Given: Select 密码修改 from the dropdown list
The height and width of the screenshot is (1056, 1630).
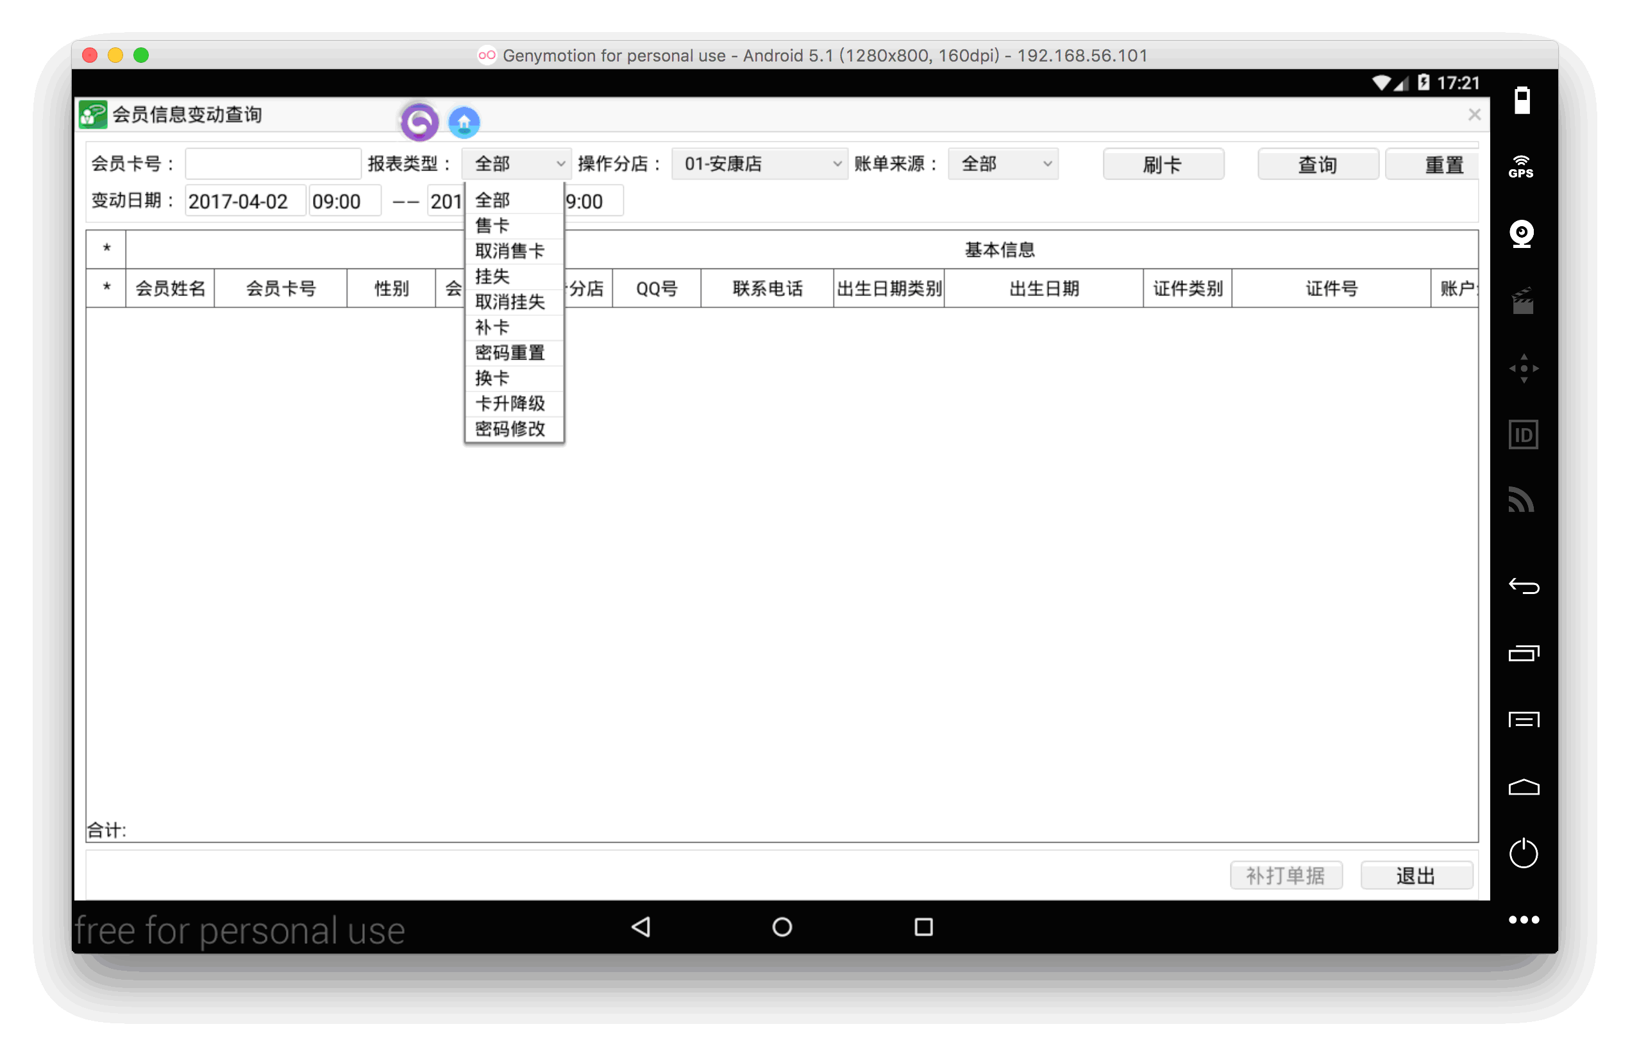Looking at the screenshot, I should coord(514,429).
